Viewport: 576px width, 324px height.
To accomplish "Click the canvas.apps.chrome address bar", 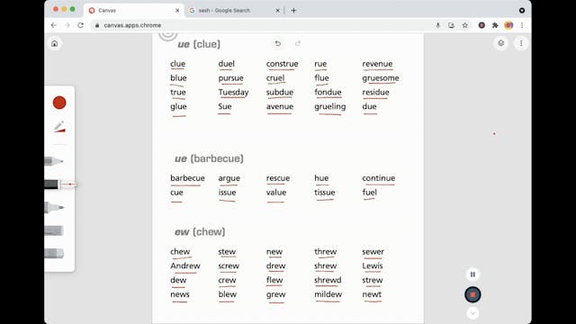I will coord(257,25).
